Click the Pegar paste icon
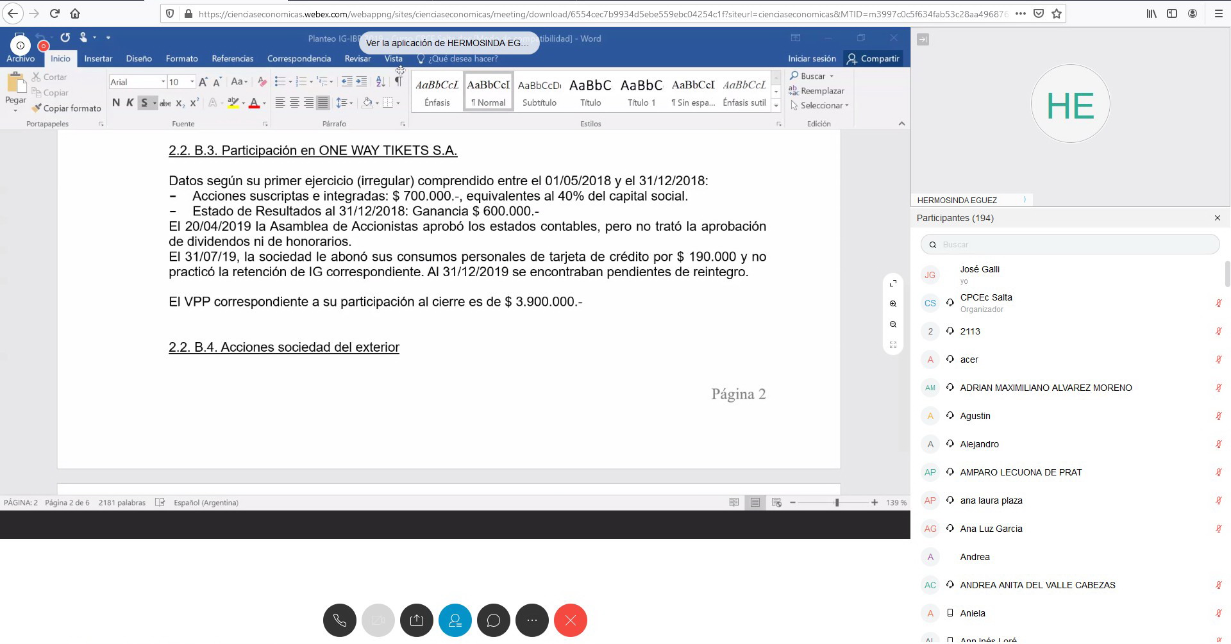 tap(15, 83)
